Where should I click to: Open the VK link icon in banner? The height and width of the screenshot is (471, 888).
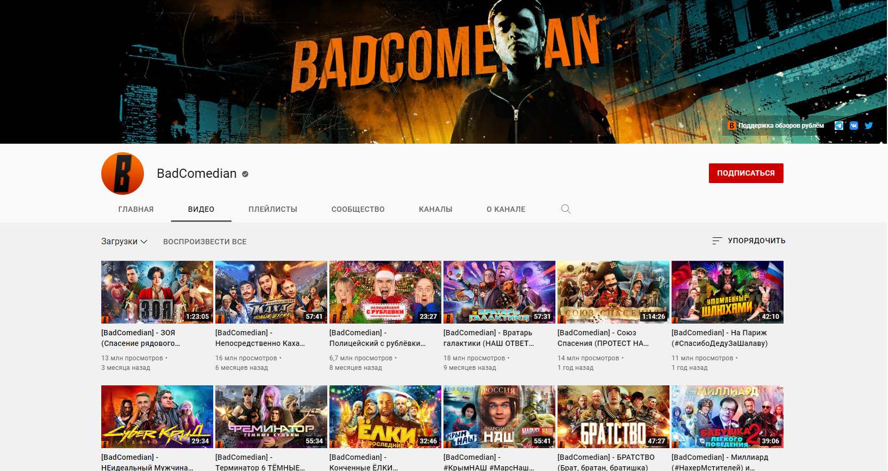coord(854,126)
